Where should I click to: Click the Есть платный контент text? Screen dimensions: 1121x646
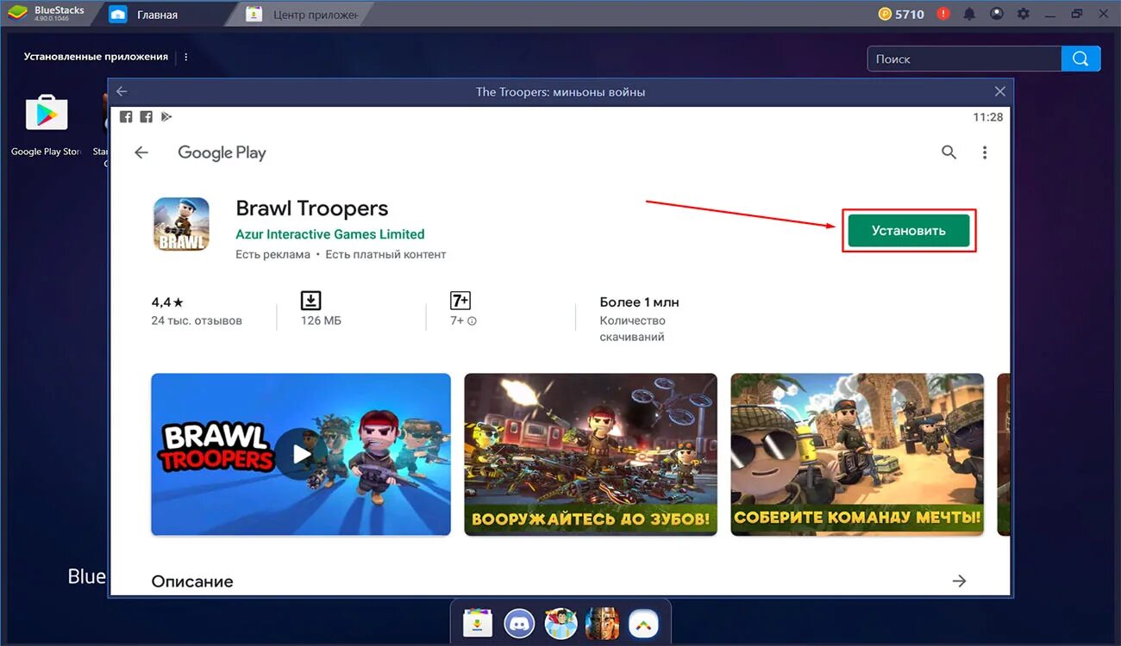pos(385,254)
